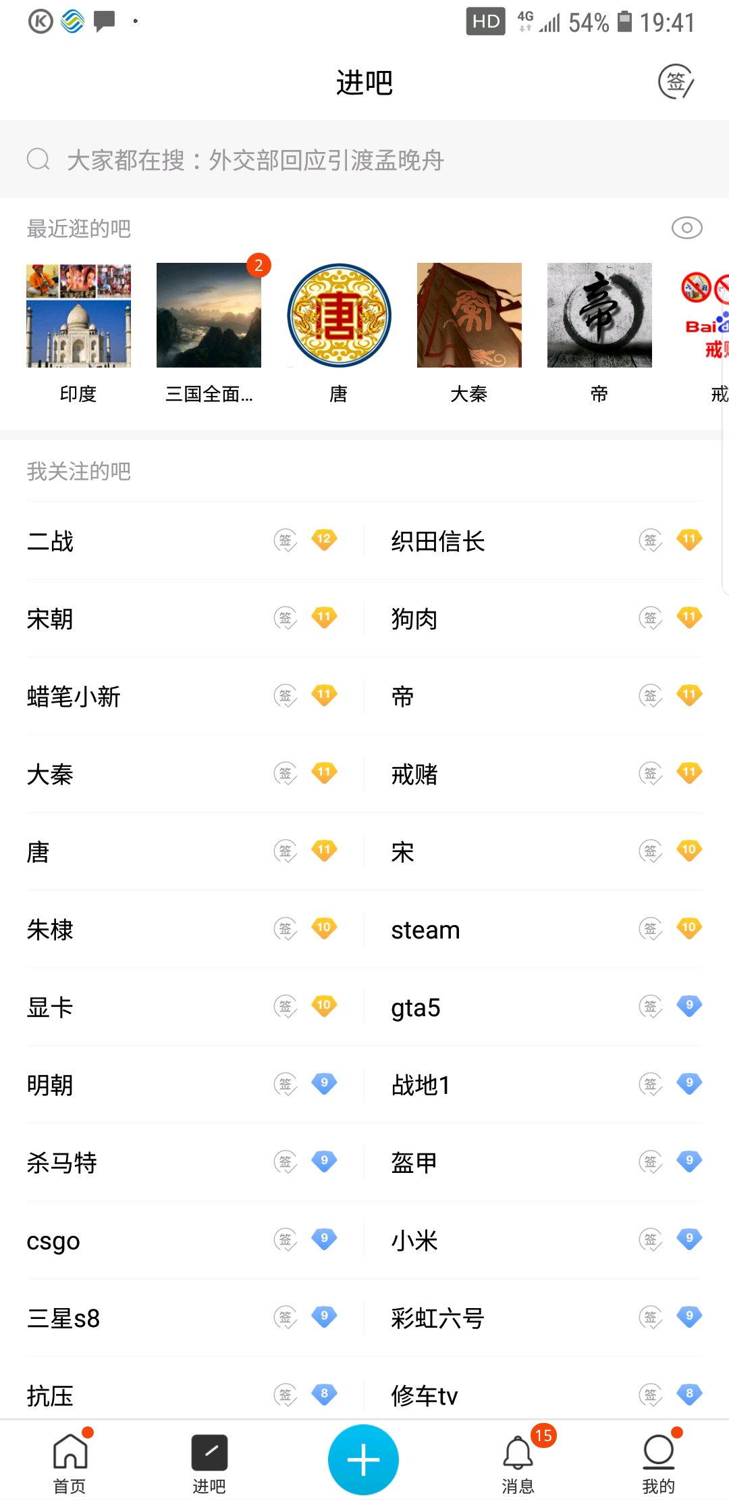Screen dimensions: 729x1500
Task: Open the 消息 notifications tab
Action: 518,1463
